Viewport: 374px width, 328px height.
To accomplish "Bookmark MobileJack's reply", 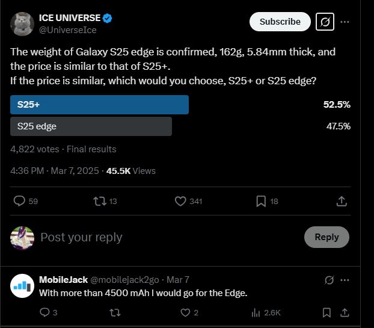I will pos(326,312).
